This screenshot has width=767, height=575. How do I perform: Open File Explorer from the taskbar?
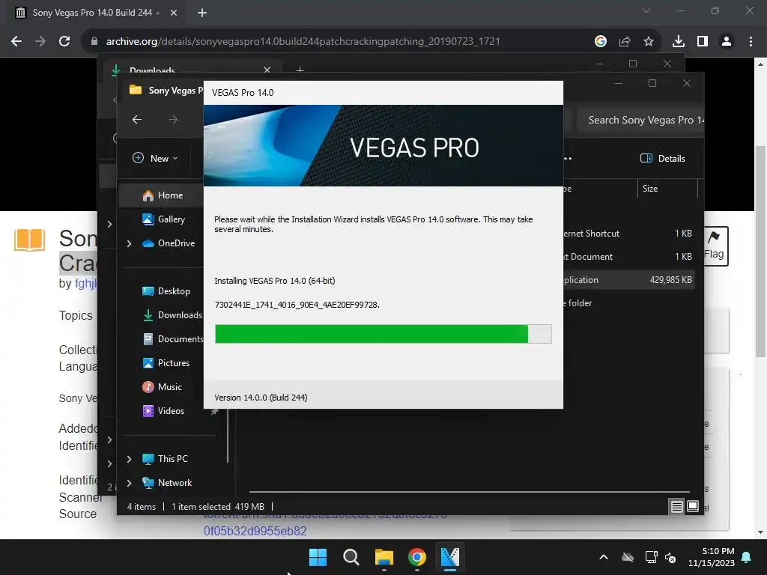click(384, 557)
